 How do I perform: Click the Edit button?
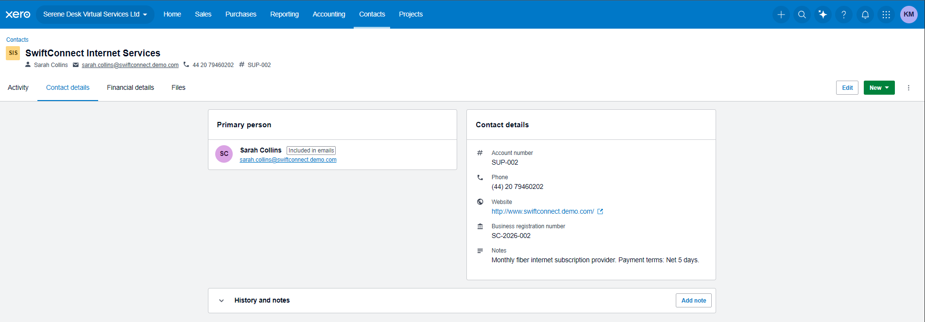847,88
